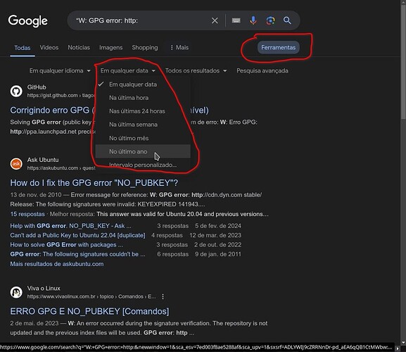This screenshot has height=352, width=406.
Task: Open Google Lens image search icon
Action: coord(270,20)
